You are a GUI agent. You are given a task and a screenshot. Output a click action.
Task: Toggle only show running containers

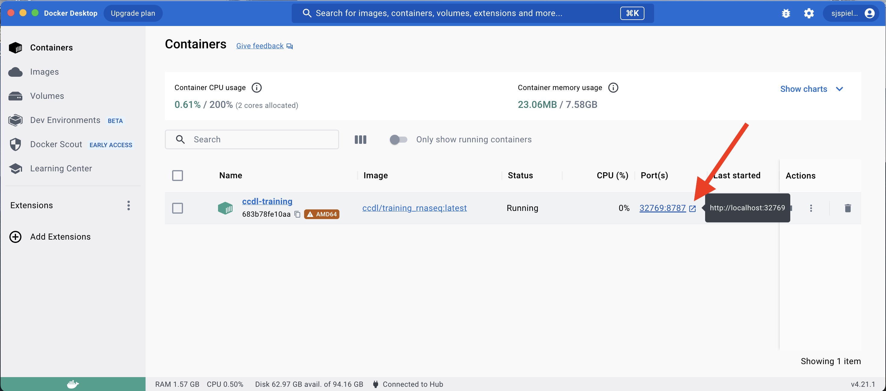[398, 139]
